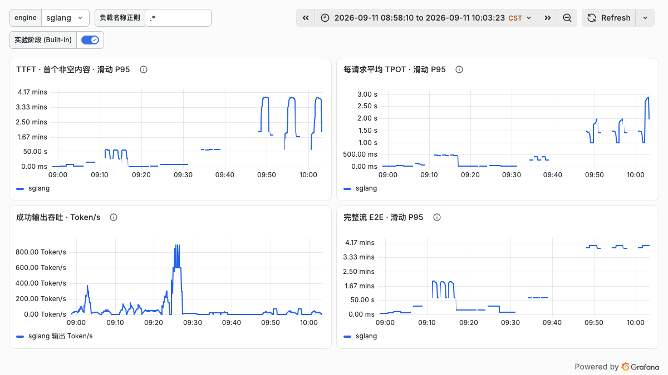668x375 pixels.
Task: Click the TTFT · 首个非空内容 panel title
Action: [73, 69]
